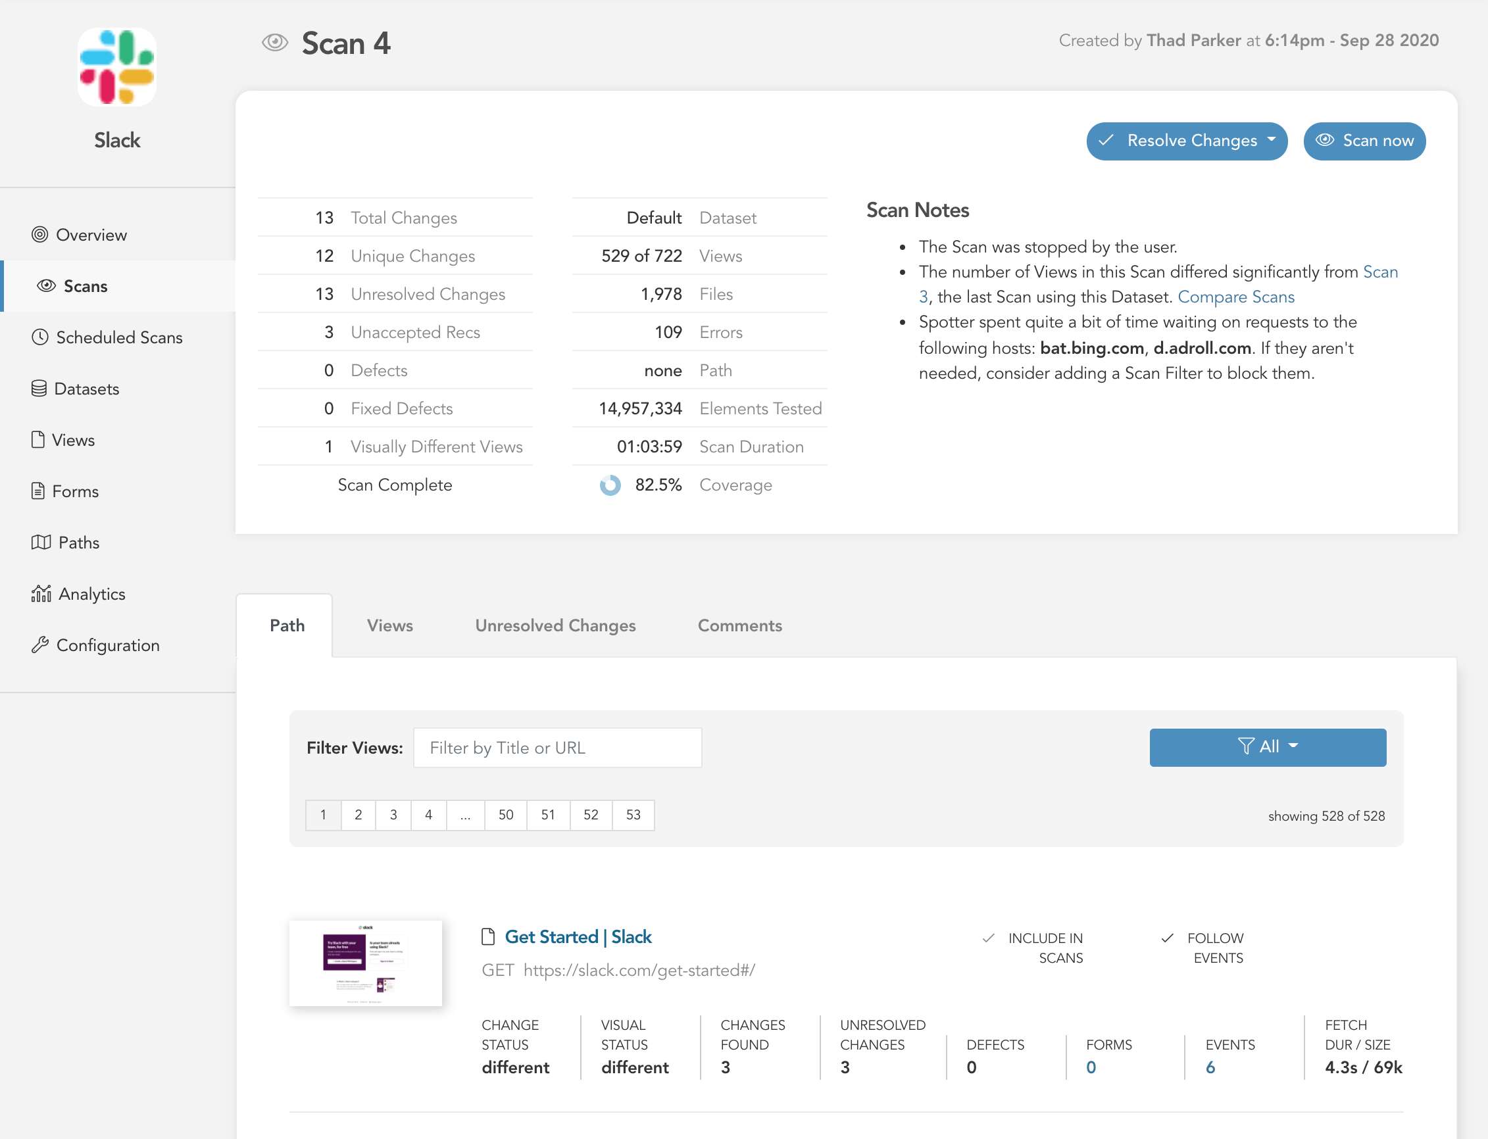The height and width of the screenshot is (1139, 1488).
Task: Click the Datasets database icon
Action: click(39, 389)
